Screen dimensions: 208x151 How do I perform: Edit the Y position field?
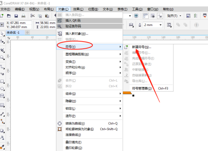21,27
